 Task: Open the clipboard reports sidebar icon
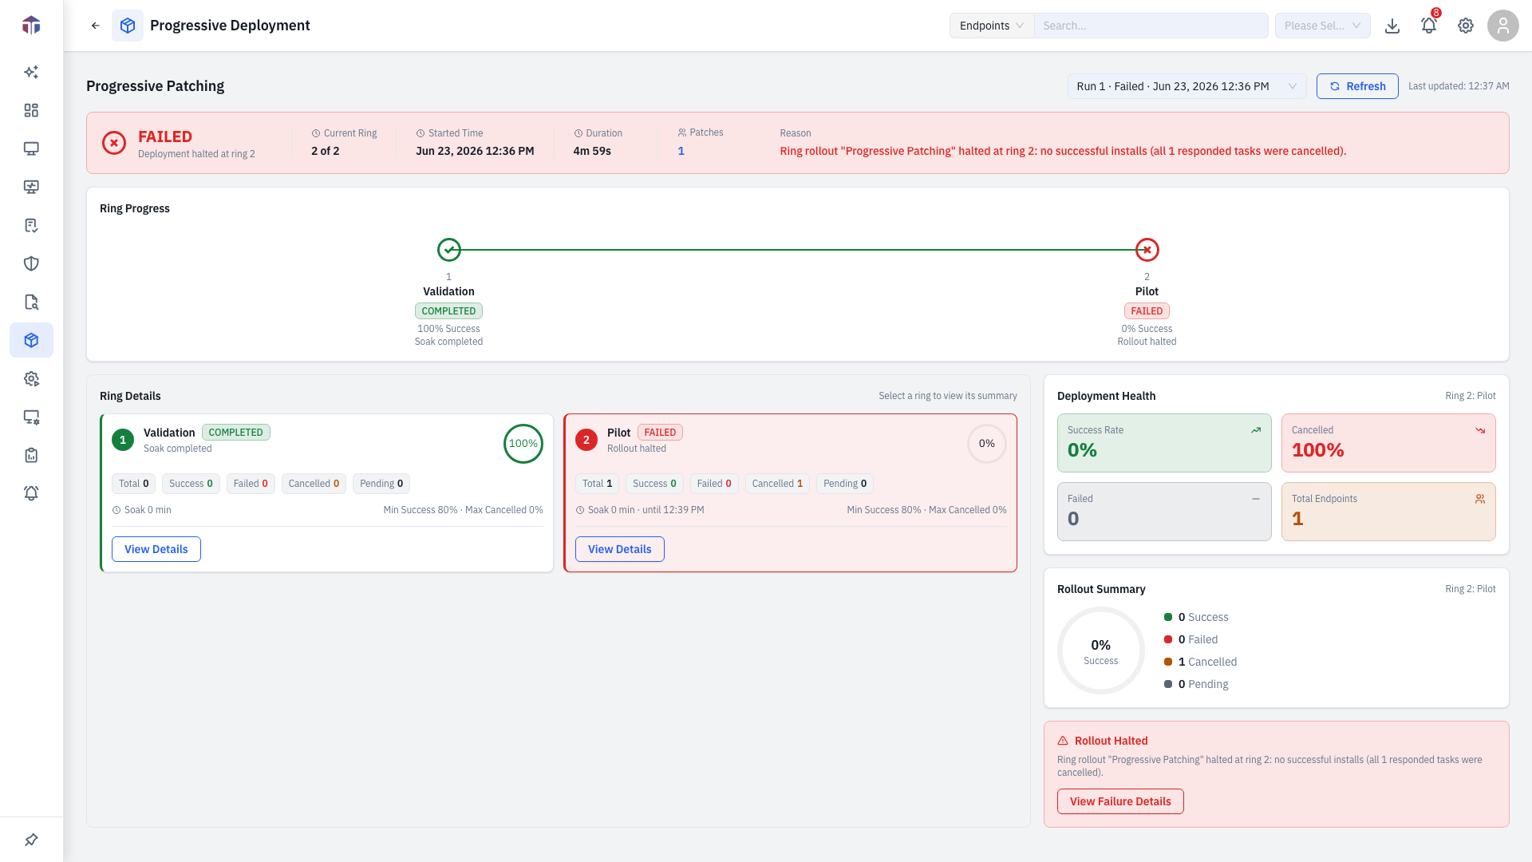[31, 455]
